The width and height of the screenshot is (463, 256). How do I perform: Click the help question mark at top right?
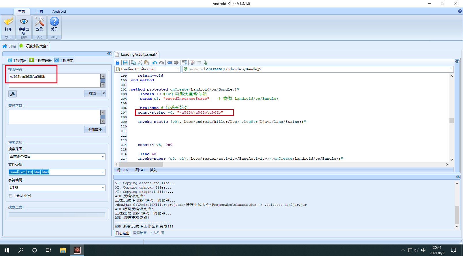(x=460, y=11)
